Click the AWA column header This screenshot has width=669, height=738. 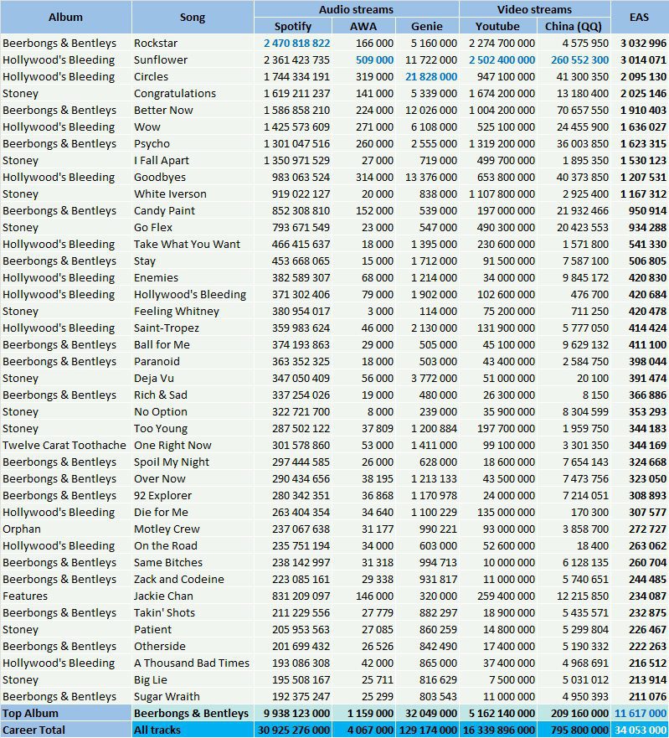coord(363,26)
